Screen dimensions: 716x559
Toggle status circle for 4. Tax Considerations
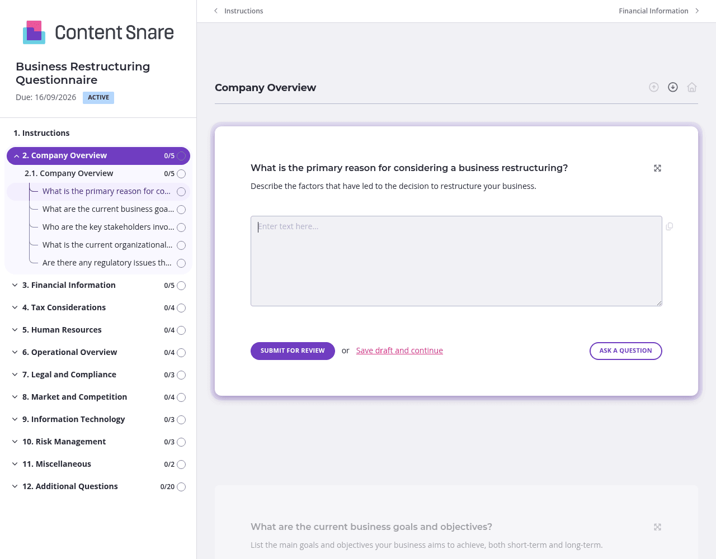pyautogui.click(x=181, y=308)
